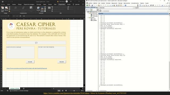170x95 pixels.
Task: Open the YouTube channel link in sheet
Action: pyautogui.click(x=27, y=68)
